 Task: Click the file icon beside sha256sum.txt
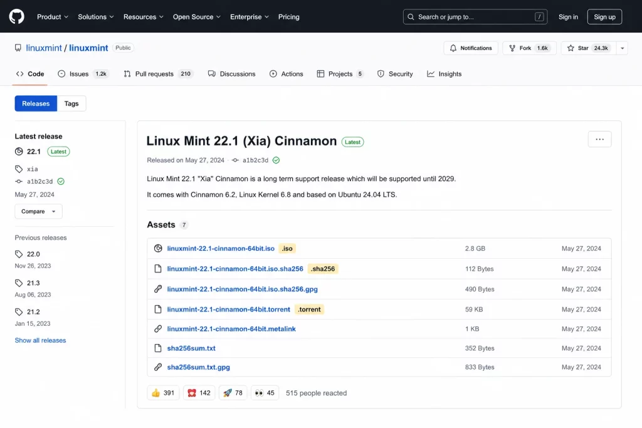(158, 348)
